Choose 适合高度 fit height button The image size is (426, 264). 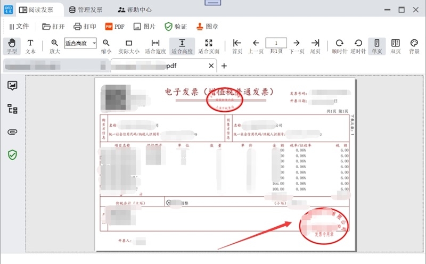[x=182, y=46]
